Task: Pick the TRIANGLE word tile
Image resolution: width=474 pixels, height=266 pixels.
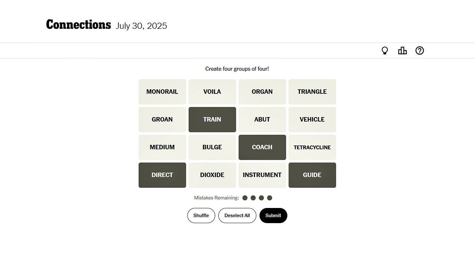Action: (312, 92)
